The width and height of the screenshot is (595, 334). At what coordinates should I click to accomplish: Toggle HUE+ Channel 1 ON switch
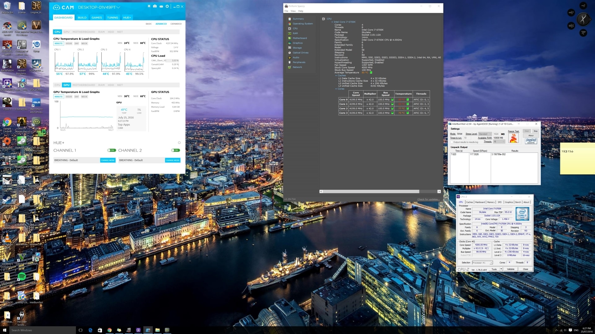point(112,150)
